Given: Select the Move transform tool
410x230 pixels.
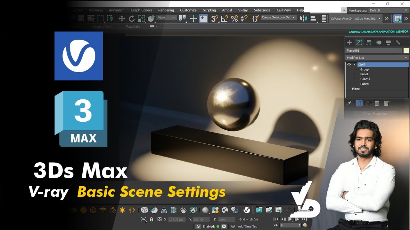Looking at the screenshot, I should pos(122,19).
